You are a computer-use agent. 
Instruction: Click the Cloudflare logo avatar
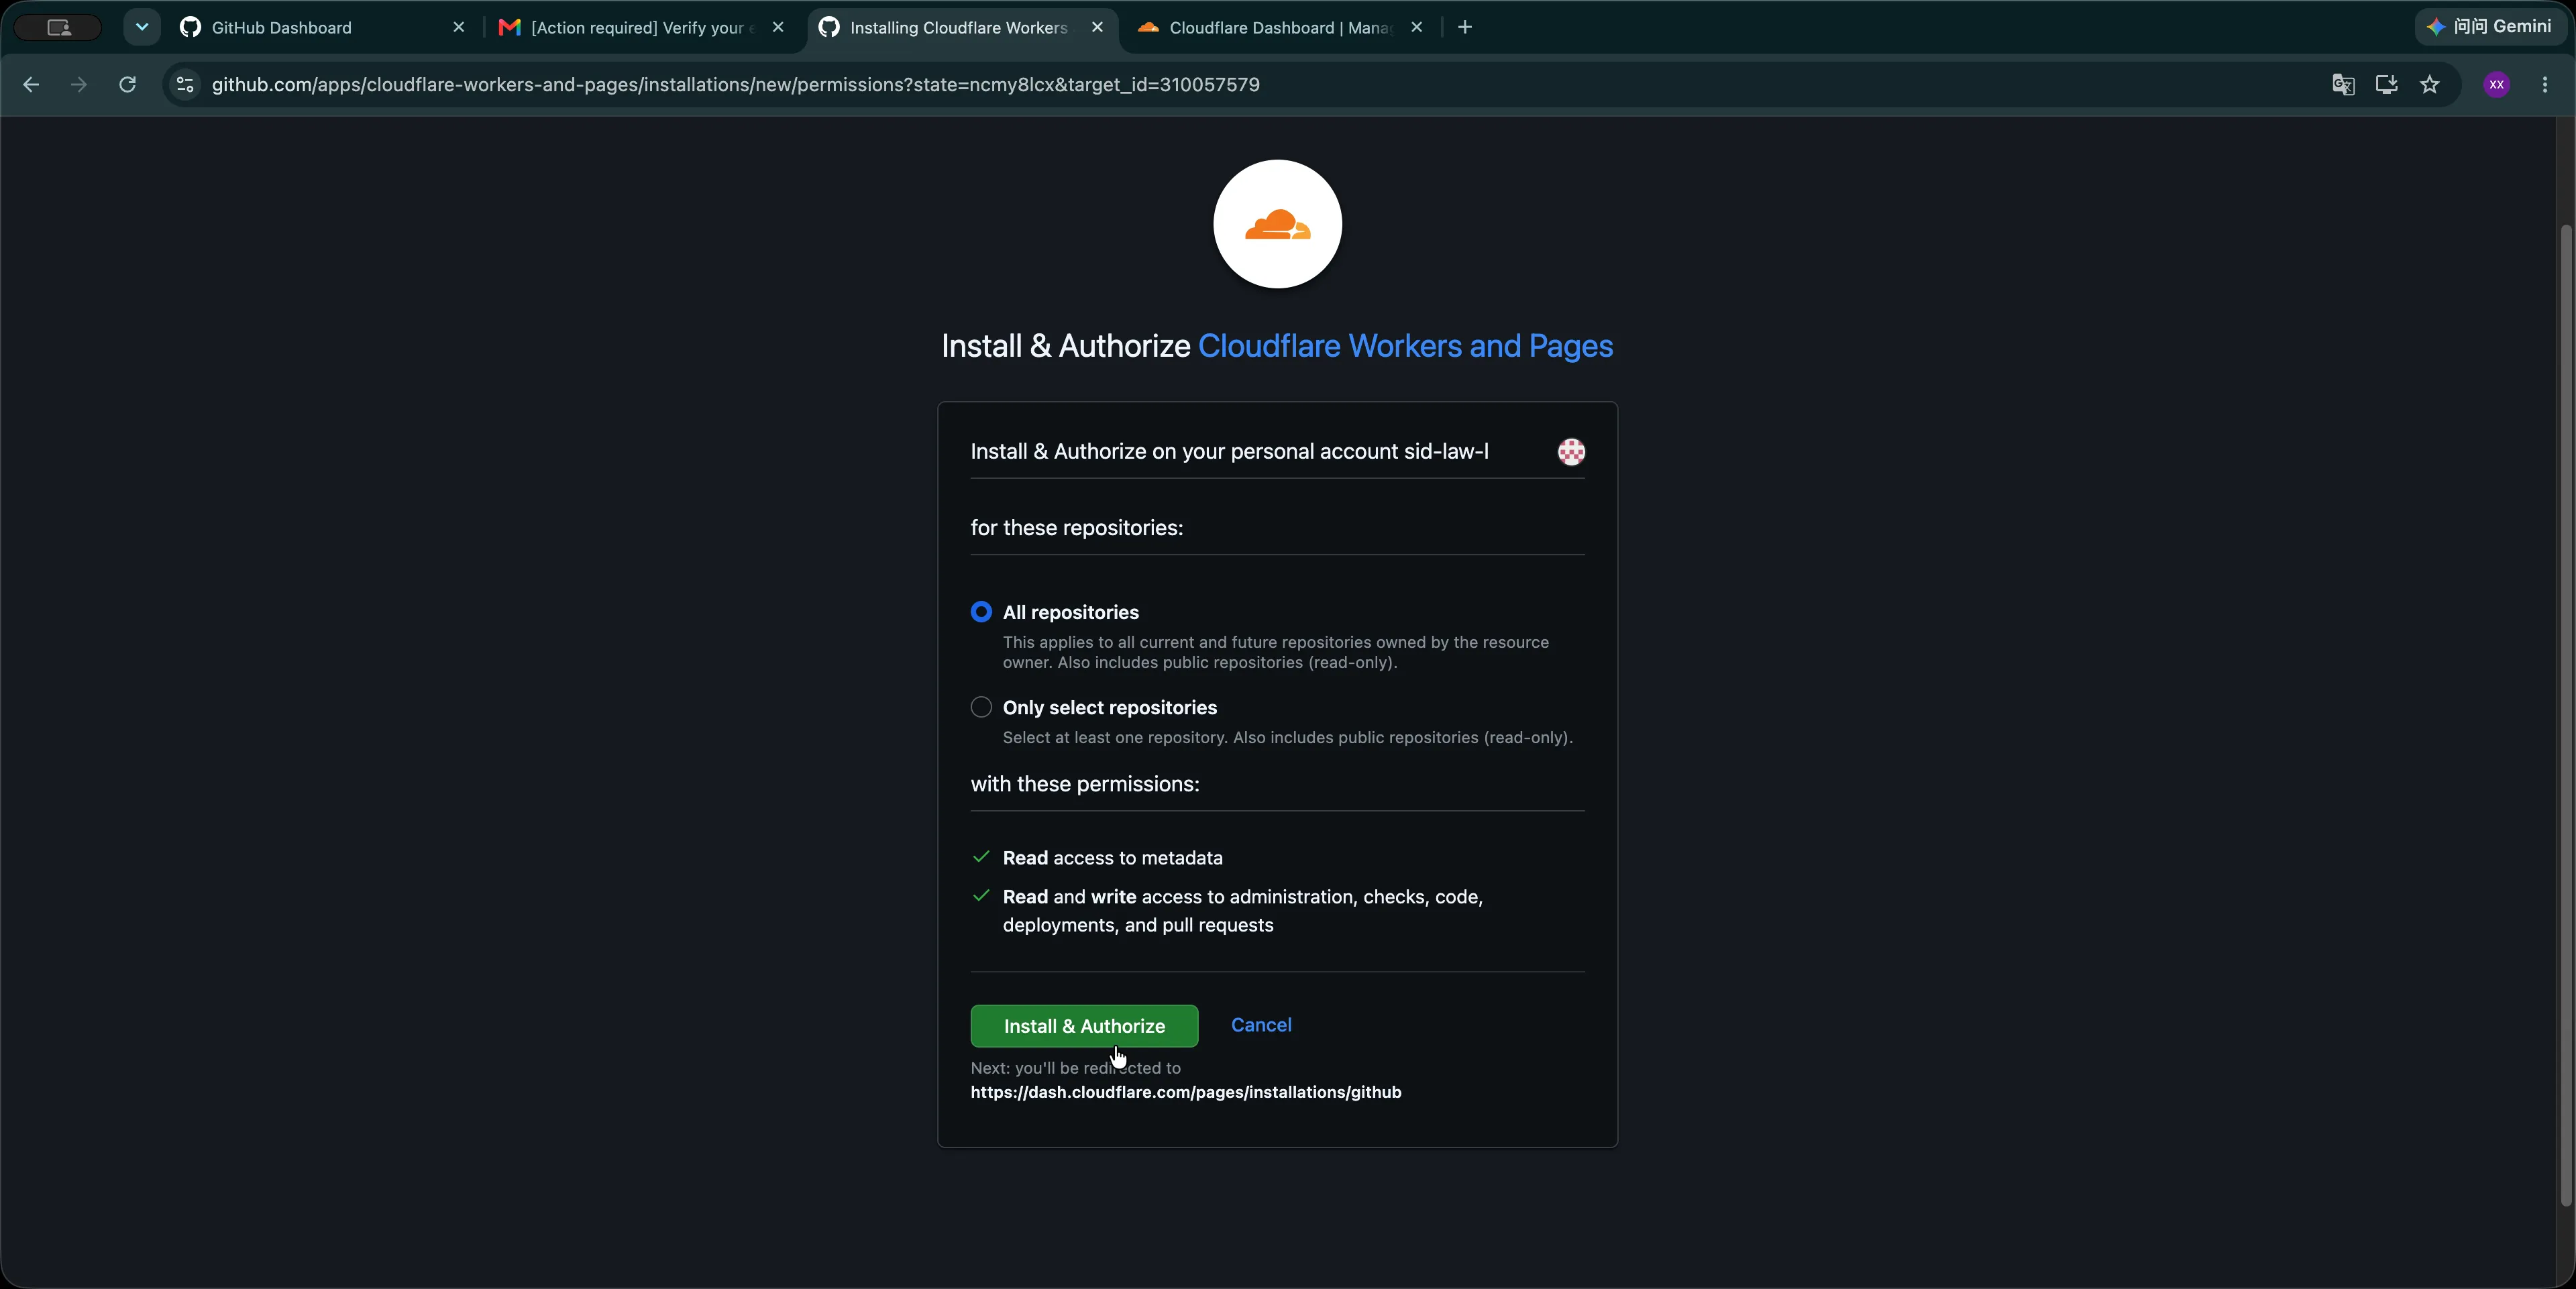[1277, 224]
